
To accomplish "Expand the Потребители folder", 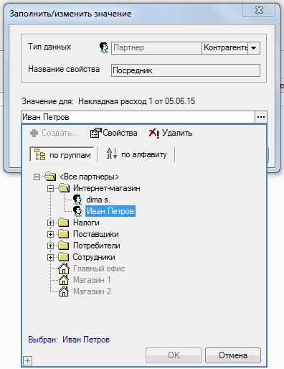I will click(x=50, y=246).
